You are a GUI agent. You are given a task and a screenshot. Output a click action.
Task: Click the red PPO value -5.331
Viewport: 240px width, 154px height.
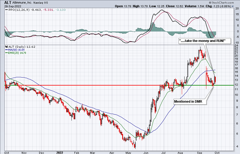tap(48, 10)
